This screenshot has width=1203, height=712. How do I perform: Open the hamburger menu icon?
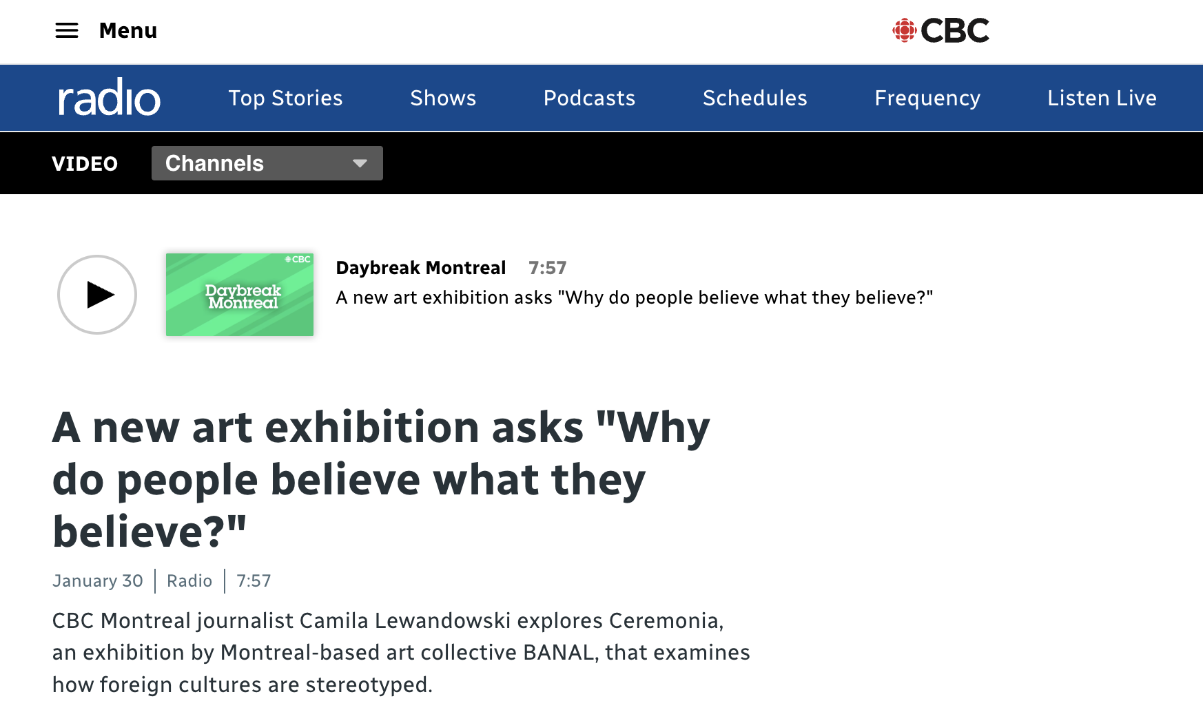[x=67, y=30]
